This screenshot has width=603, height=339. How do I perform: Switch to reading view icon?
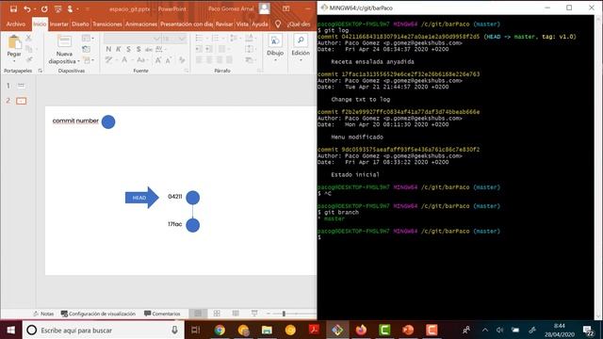(236, 314)
